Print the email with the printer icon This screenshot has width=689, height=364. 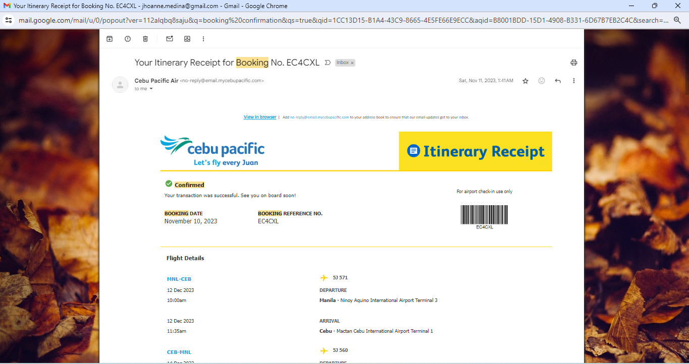coord(573,63)
